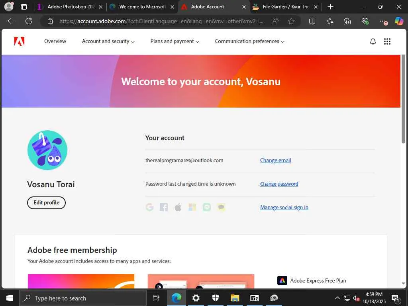Open the Adobe apps grid icon
This screenshot has height=306, width=408.
(387, 41)
